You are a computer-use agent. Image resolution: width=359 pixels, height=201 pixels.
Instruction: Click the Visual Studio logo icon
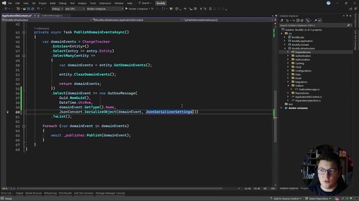4,3
